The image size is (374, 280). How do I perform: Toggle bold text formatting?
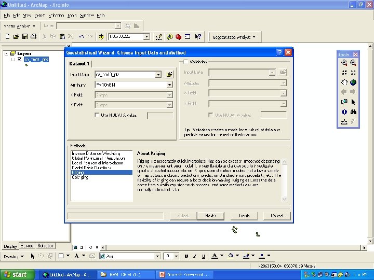point(186,256)
